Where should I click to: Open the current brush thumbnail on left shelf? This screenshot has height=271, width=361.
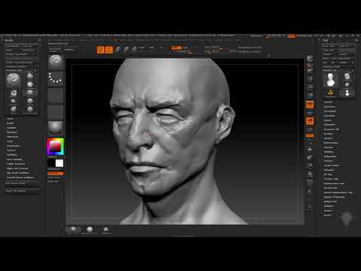coord(56,62)
